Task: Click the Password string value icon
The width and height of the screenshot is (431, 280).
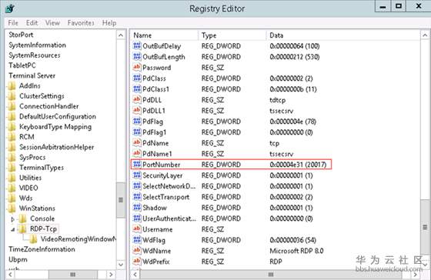Action: [x=137, y=68]
